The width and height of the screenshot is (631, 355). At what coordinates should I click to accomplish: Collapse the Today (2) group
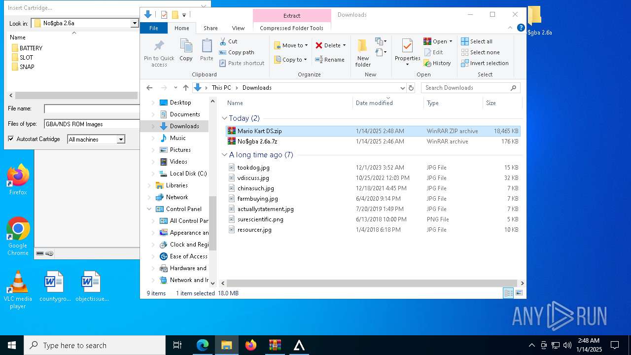225,118
